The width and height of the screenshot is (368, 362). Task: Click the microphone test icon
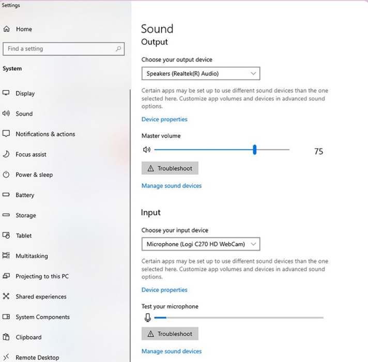[148, 318]
